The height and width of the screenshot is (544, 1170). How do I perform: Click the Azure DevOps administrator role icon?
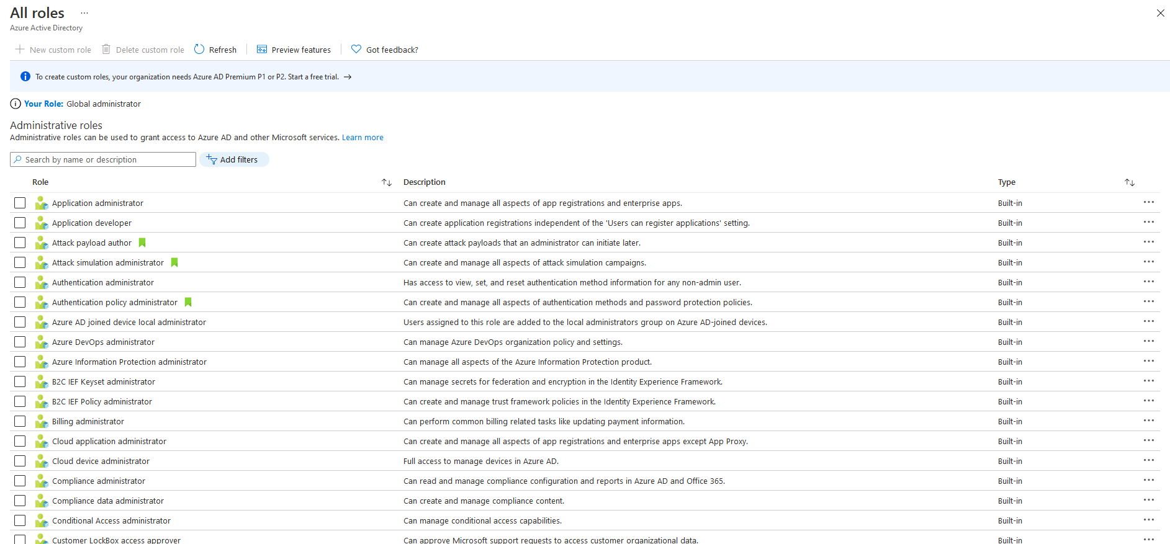(42, 342)
